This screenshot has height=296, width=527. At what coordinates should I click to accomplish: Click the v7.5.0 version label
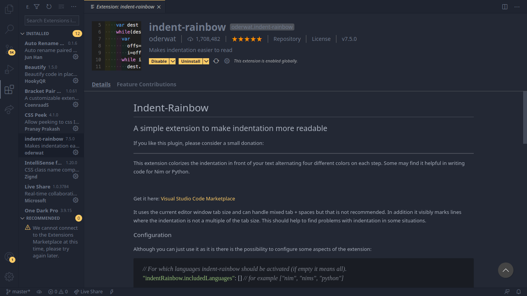[349, 39]
